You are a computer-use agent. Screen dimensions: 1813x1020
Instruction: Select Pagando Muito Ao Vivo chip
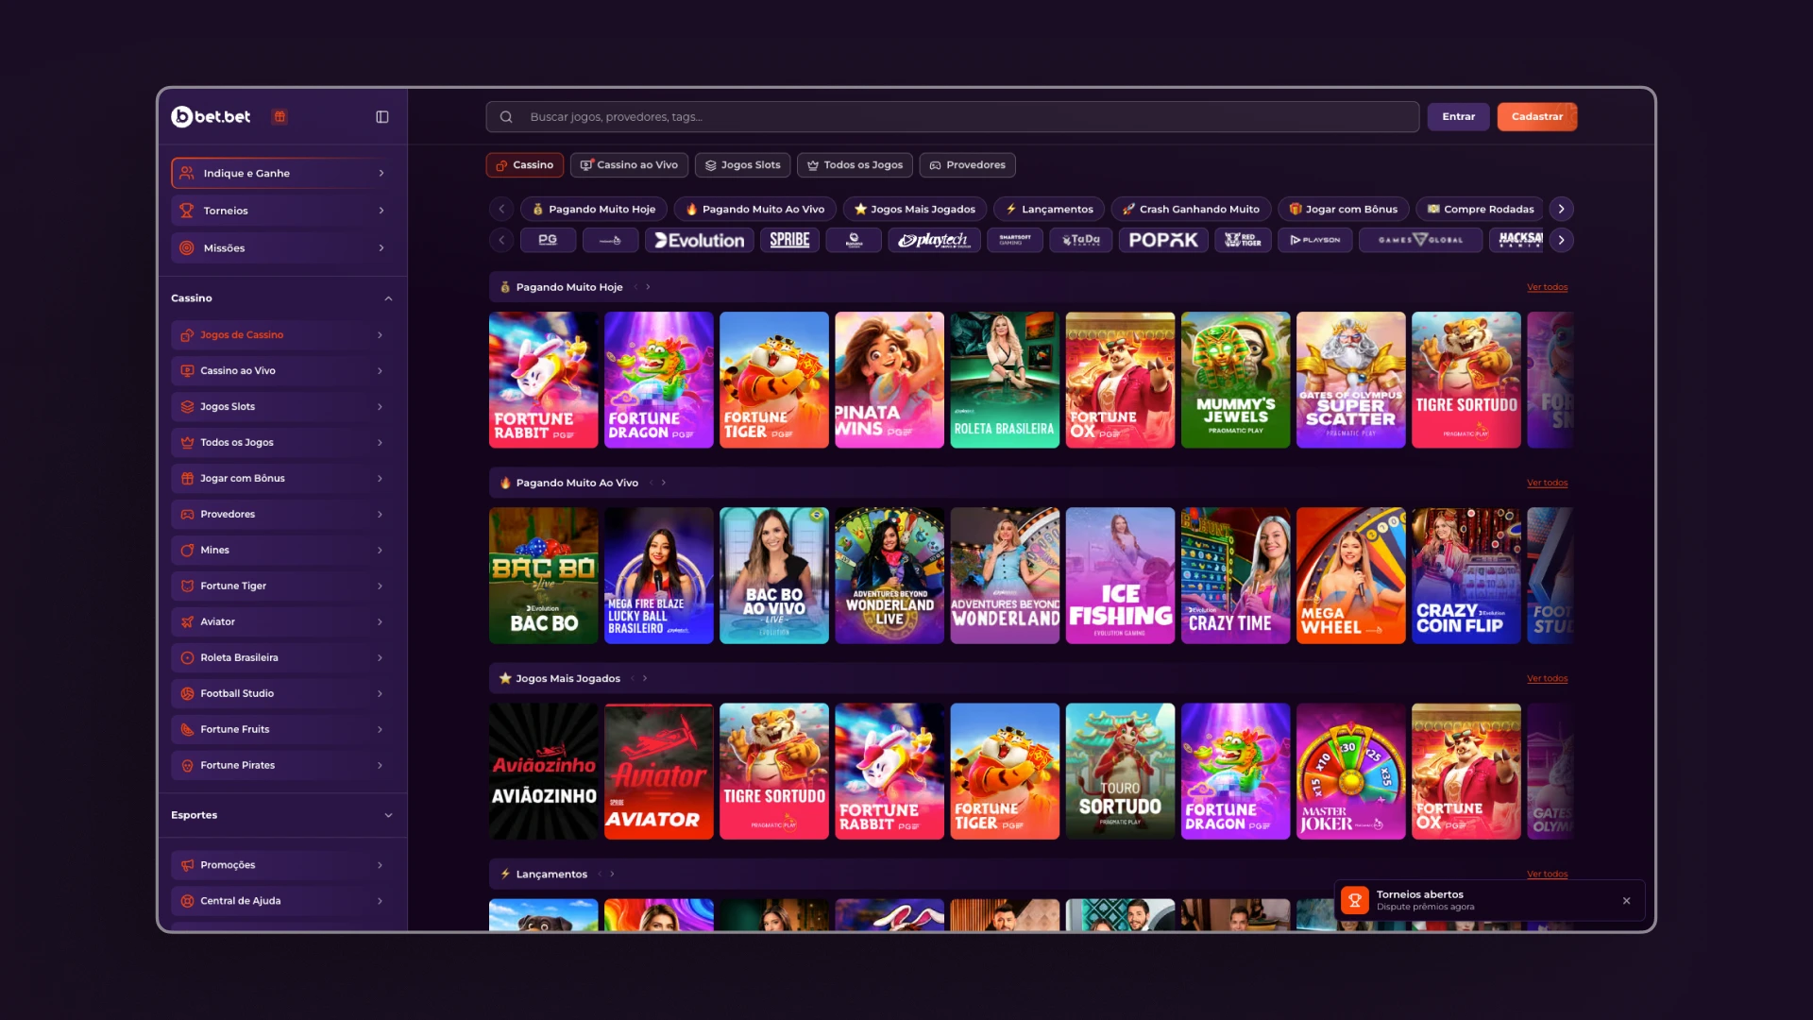click(x=754, y=210)
